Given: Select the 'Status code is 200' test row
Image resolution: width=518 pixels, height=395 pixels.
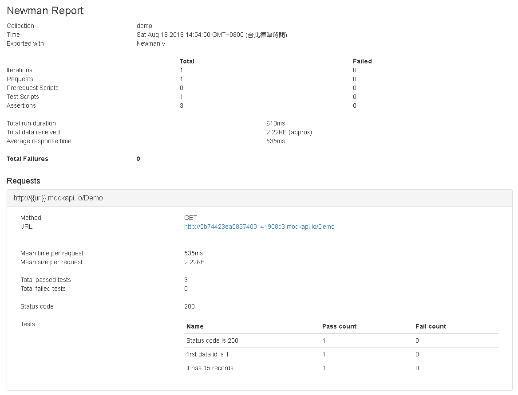Looking at the screenshot, I should pos(341,340).
